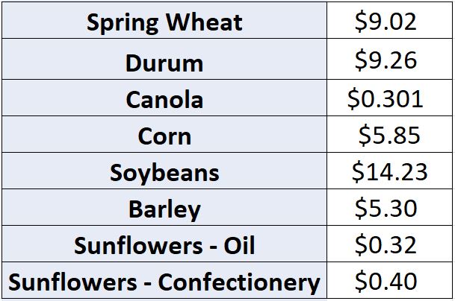Select the Durum label cell
455x301 pixels.
click(x=164, y=59)
